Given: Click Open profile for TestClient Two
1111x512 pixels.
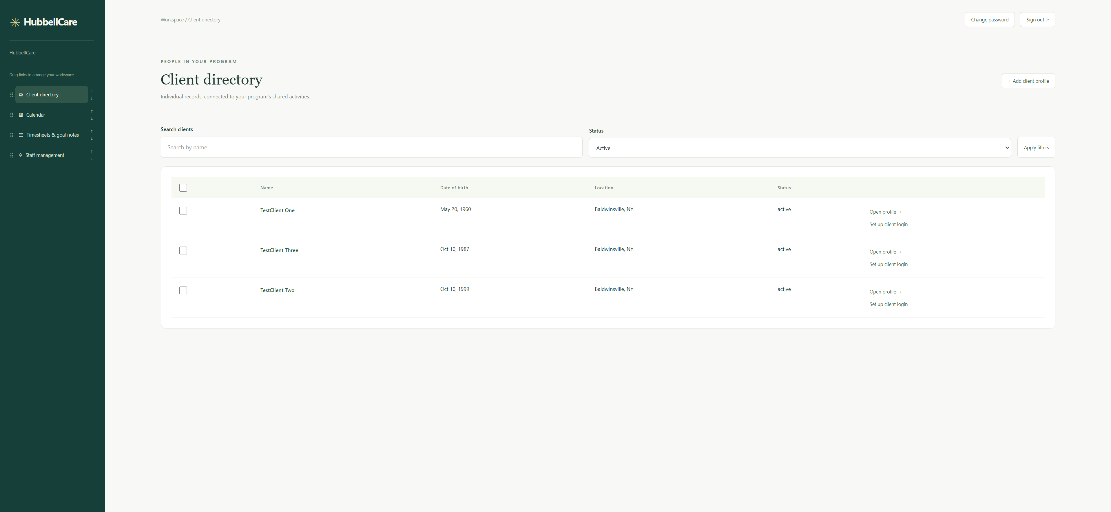Looking at the screenshot, I should 885,292.
